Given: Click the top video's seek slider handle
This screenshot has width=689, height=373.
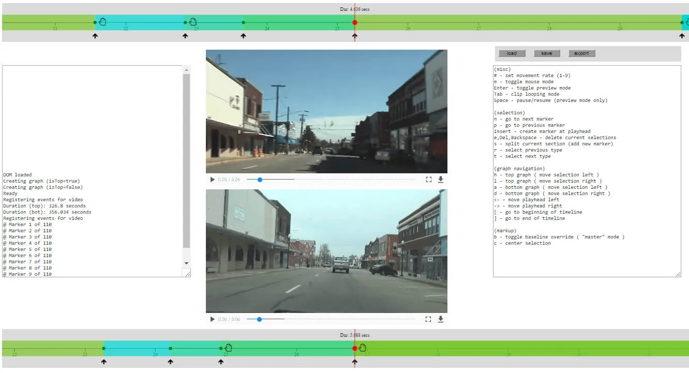Looking at the screenshot, I should (x=260, y=180).
